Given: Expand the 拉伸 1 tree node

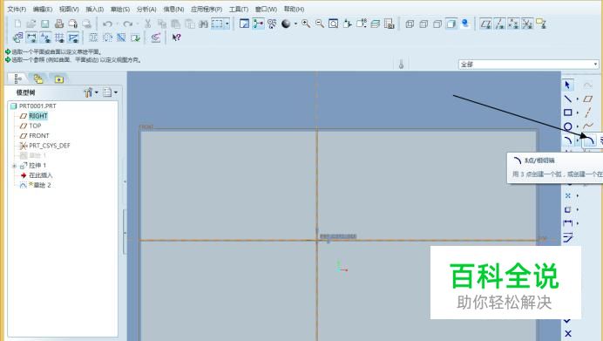Looking at the screenshot, I should click(14, 166).
